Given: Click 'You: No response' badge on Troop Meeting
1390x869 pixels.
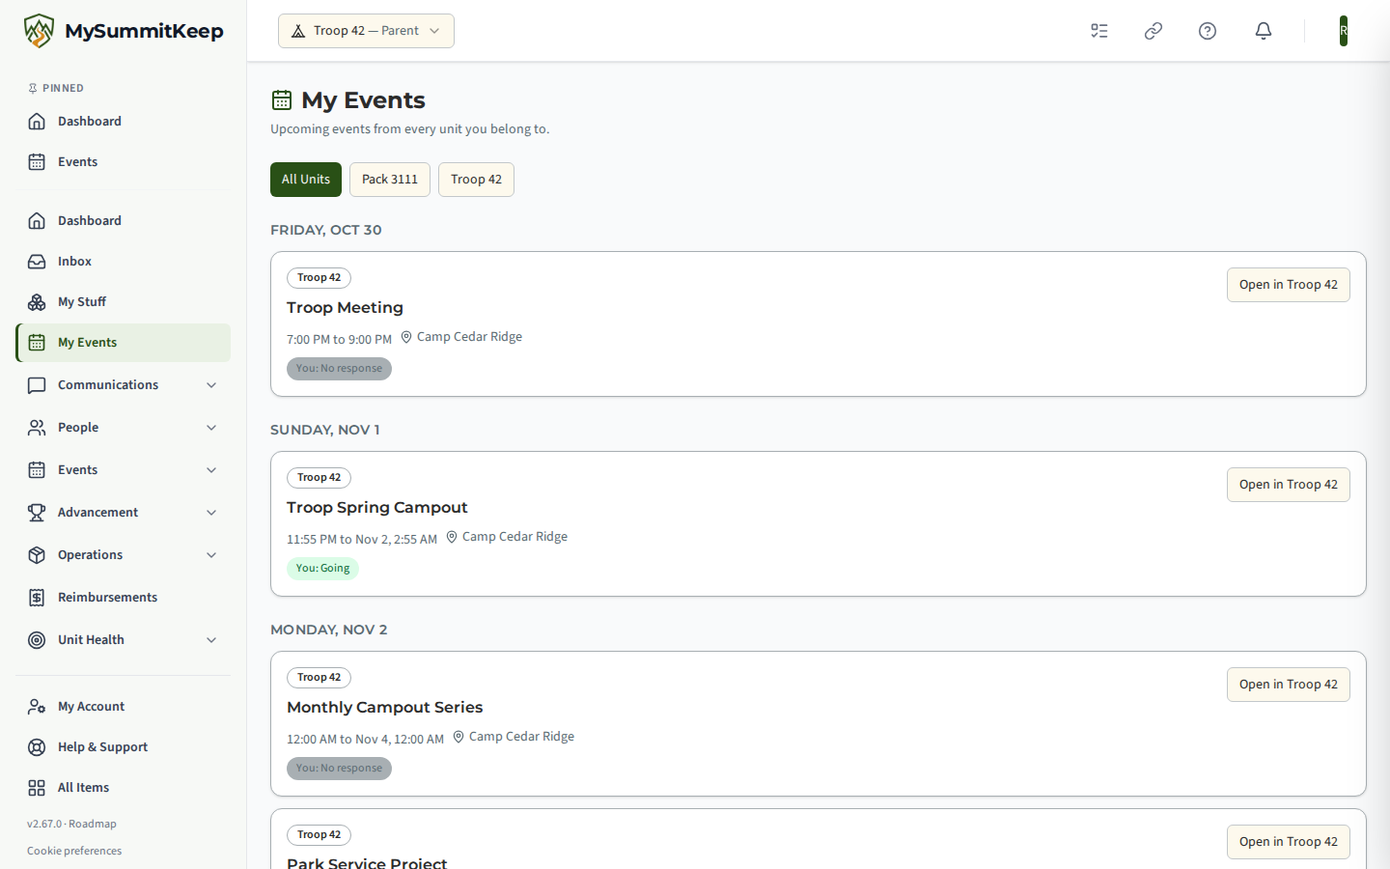Looking at the screenshot, I should pyautogui.click(x=339, y=369).
